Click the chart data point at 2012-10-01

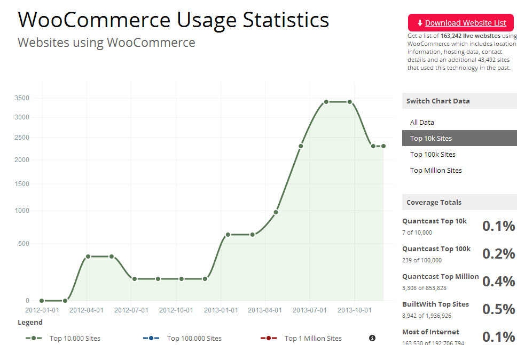182,279
